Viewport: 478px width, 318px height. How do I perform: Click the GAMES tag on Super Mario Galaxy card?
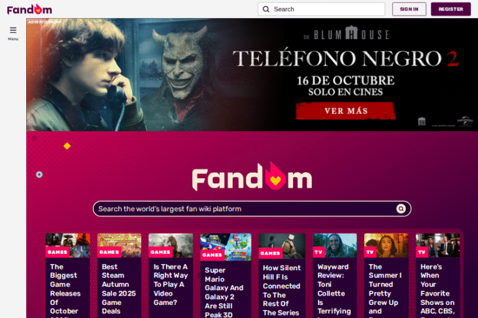tap(212, 255)
